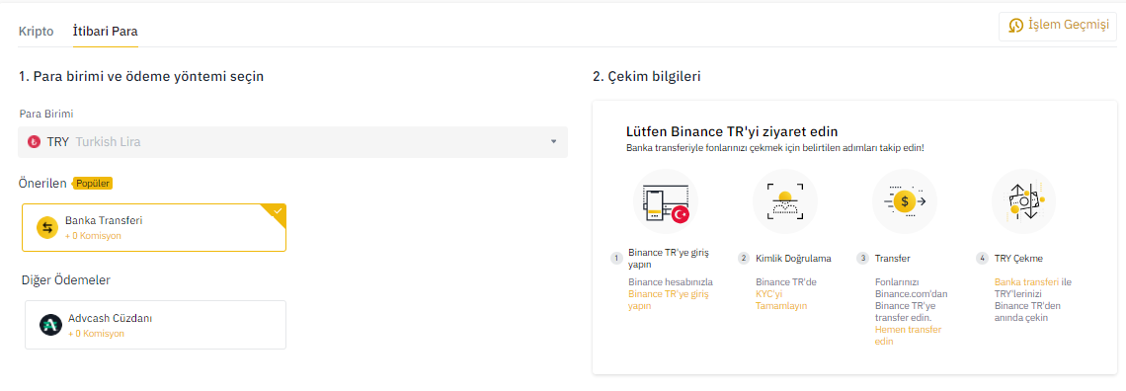The image size is (1126, 391).
Task: Click the Transfer dollar coin arrow illustration
Action: (905, 201)
